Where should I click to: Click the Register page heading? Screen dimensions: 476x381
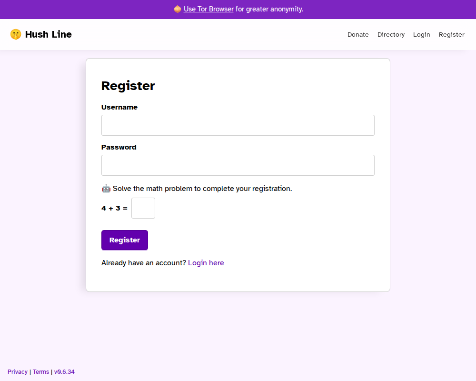click(128, 86)
